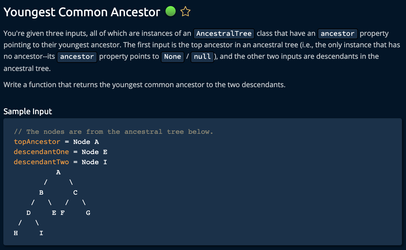Click the 'Write a function that returns' sentence
This screenshot has width=406, height=250.
point(145,84)
